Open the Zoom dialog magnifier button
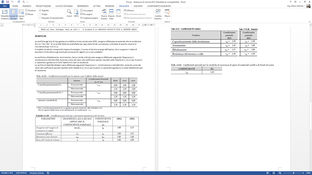Screen dimensions: 312x175 pos(69,13)
